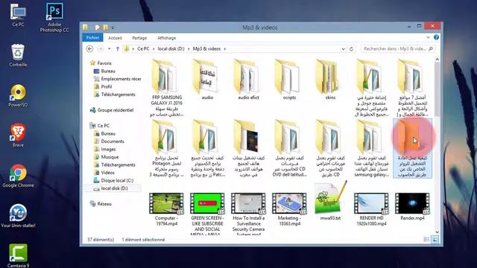Click file list scrollbar up arrow

[x=437, y=60]
